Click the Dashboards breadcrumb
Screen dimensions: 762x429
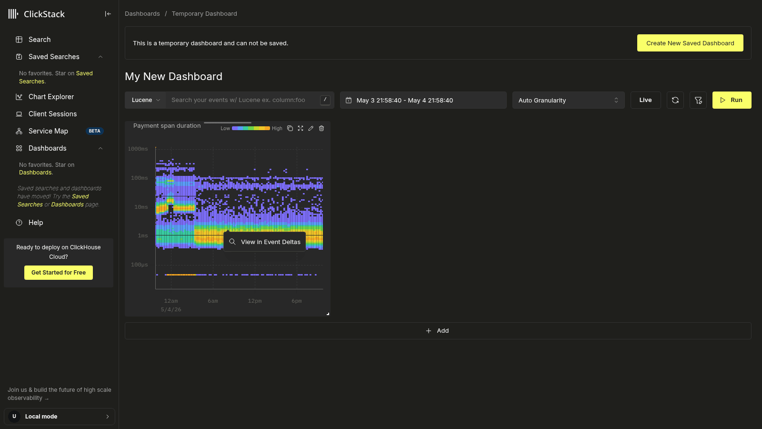pyautogui.click(x=142, y=14)
